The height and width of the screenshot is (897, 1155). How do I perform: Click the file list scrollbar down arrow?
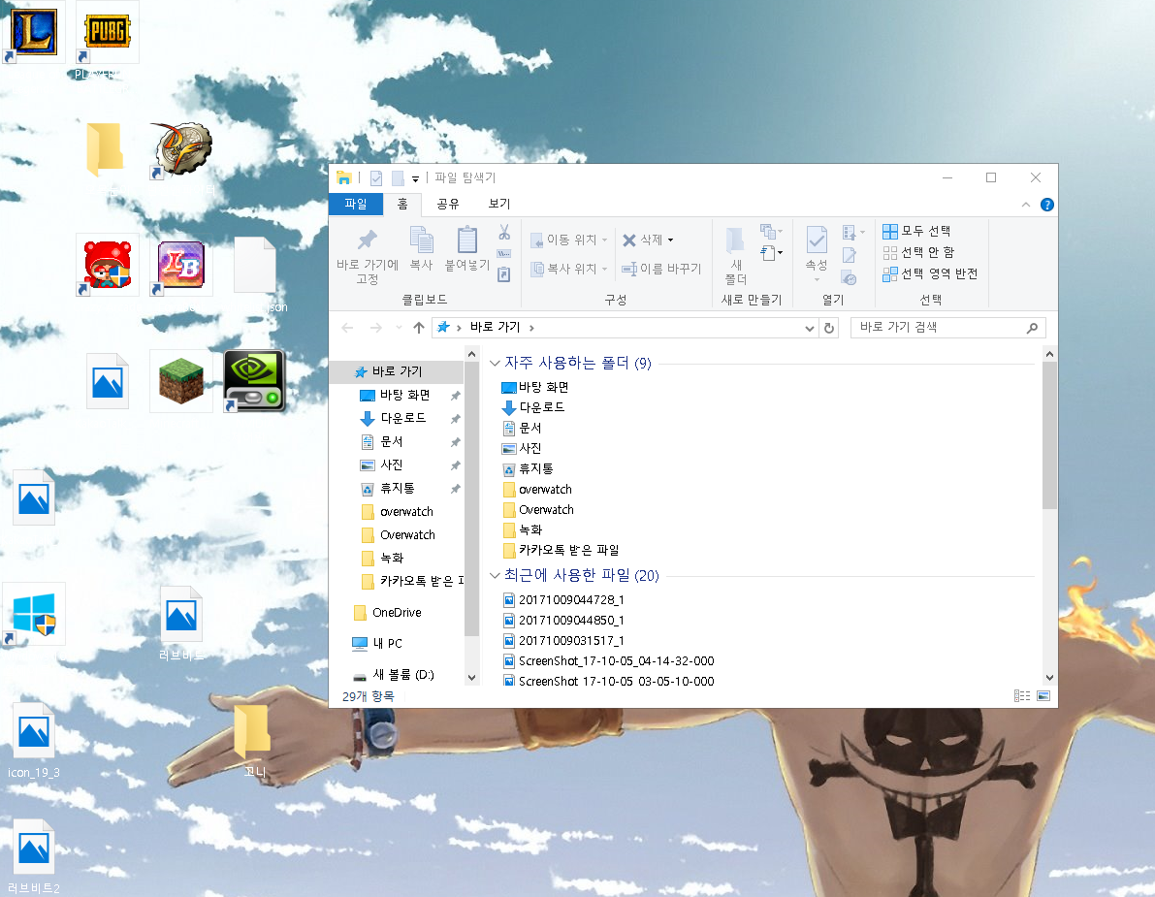1049,678
